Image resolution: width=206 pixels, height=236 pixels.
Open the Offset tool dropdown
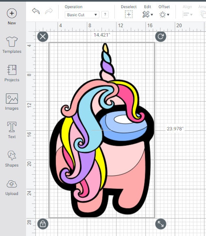coord(164,15)
